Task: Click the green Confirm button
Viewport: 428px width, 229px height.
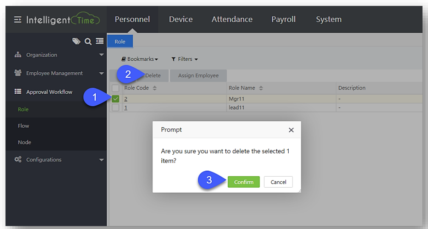Action: [x=243, y=182]
